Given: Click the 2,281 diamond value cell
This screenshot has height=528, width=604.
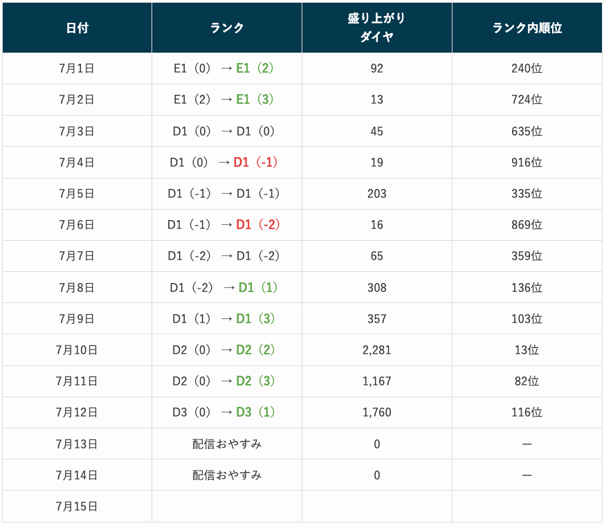Looking at the screenshot, I should pyautogui.click(x=376, y=350).
